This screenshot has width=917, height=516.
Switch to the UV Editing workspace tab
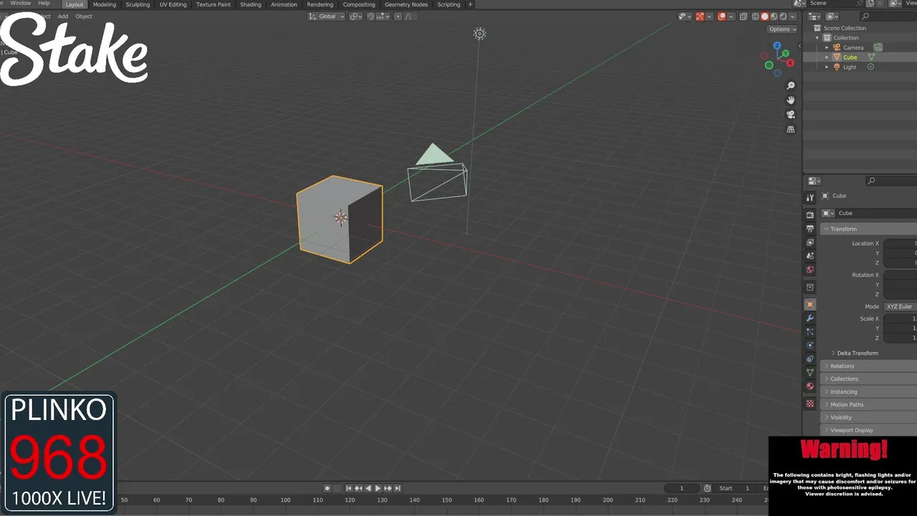coord(173,4)
